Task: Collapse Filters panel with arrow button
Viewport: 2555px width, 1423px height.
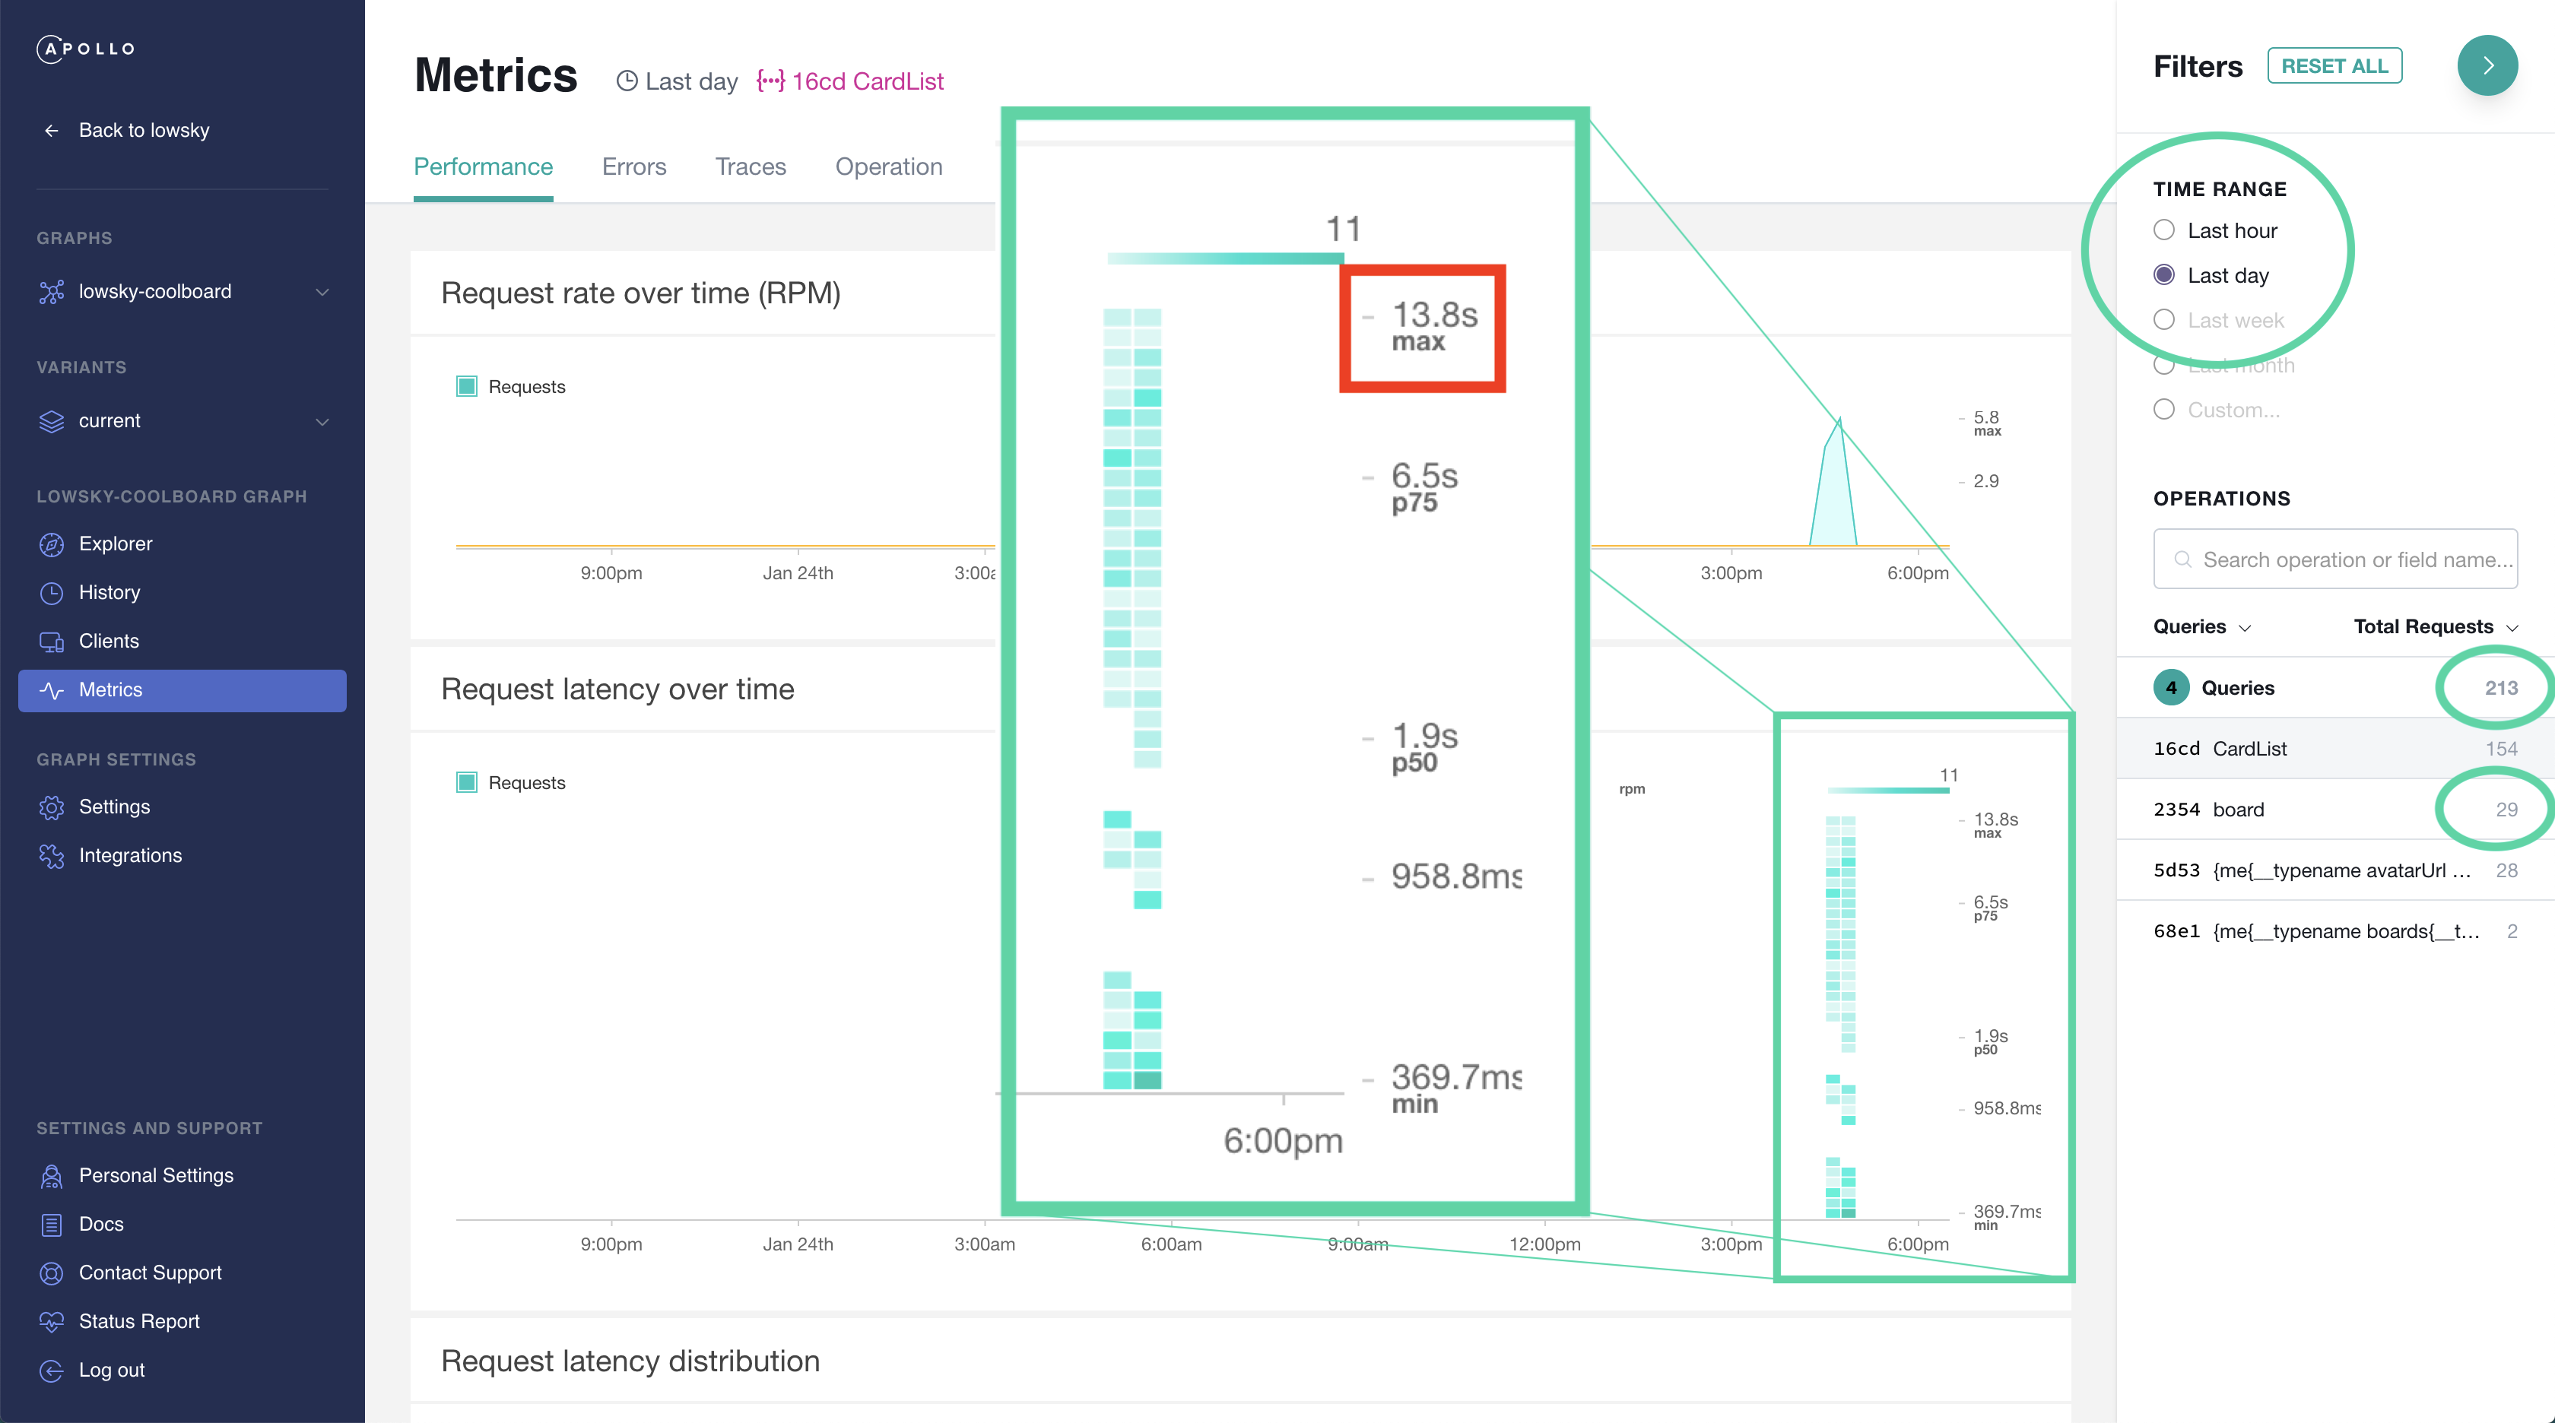Action: pyautogui.click(x=2487, y=65)
